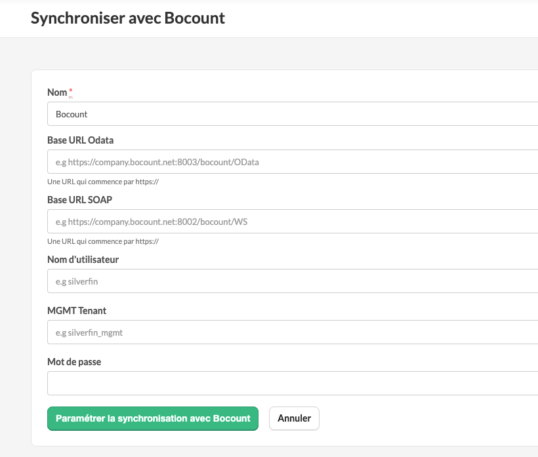Viewport: 538px width, 457px height.
Task: Click the Annuler button
Action: 294,418
